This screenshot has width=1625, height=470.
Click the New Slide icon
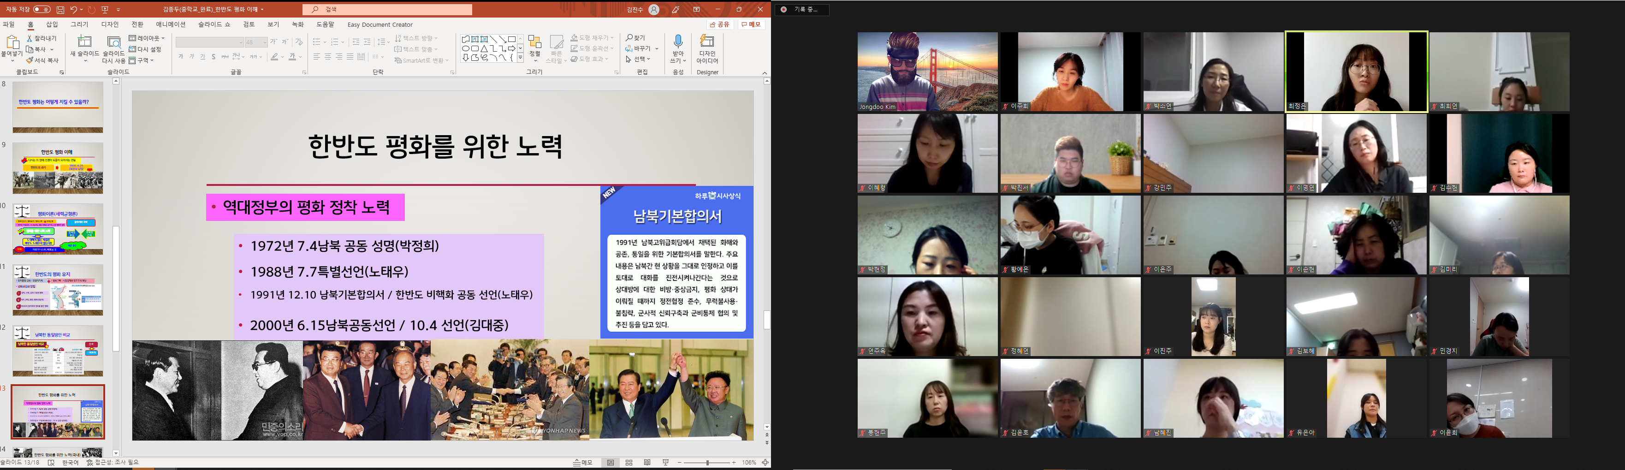(84, 42)
